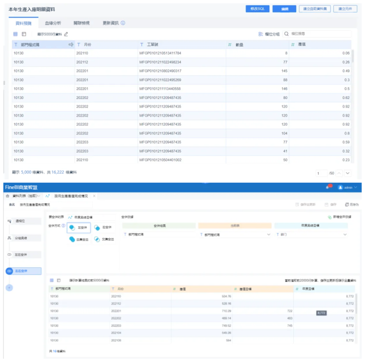Click the 欄位搜尋 search field

(321, 34)
